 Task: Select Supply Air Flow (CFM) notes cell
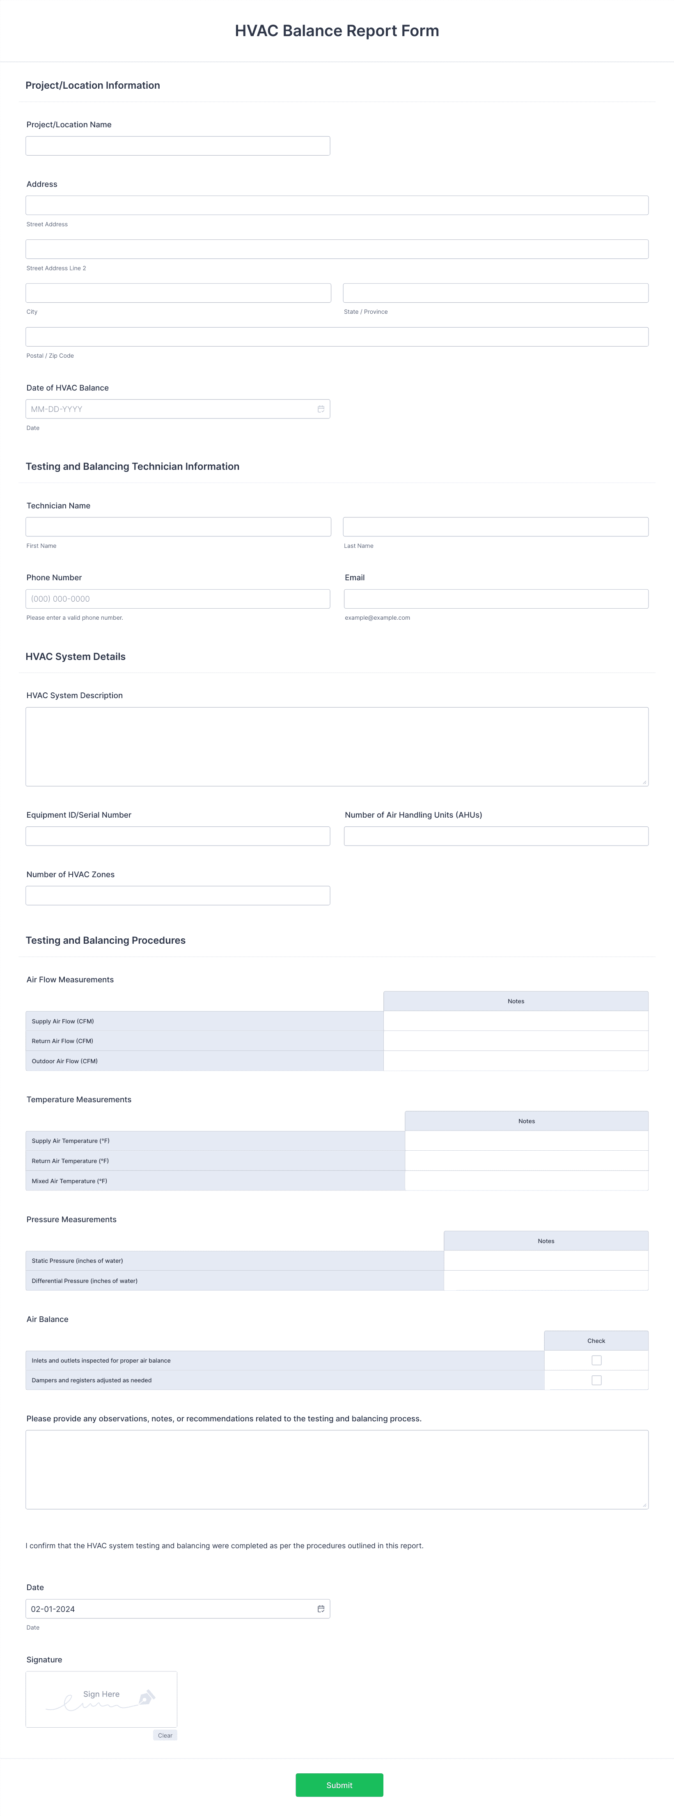coord(516,1021)
